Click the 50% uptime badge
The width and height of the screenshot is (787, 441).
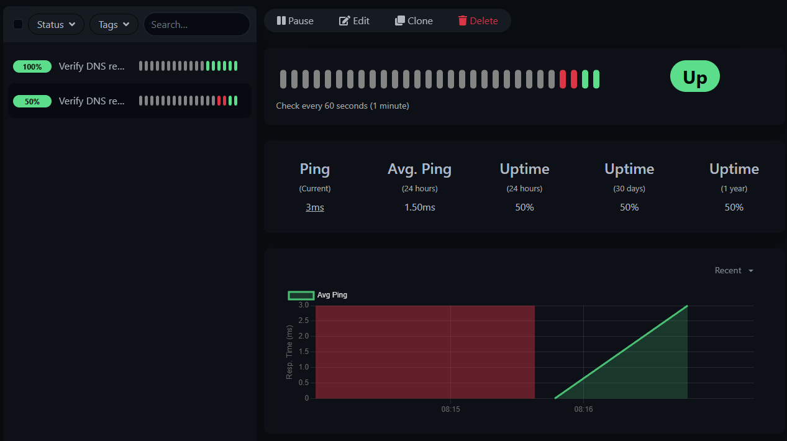point(32,101)
